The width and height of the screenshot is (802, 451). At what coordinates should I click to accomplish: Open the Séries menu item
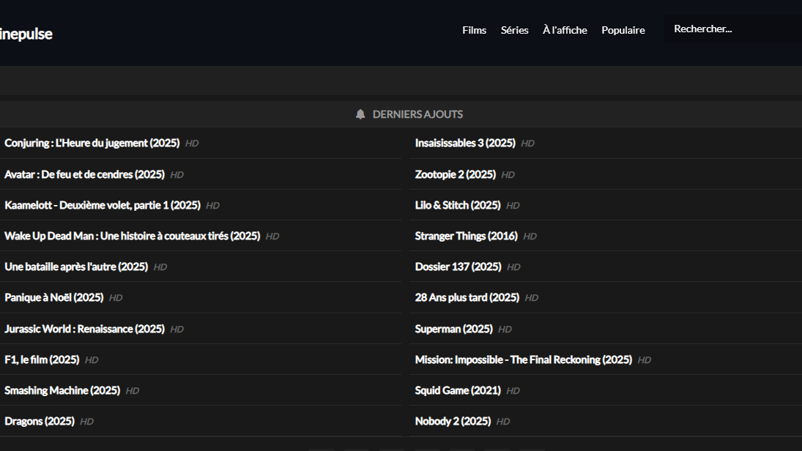tap(514, 30)
